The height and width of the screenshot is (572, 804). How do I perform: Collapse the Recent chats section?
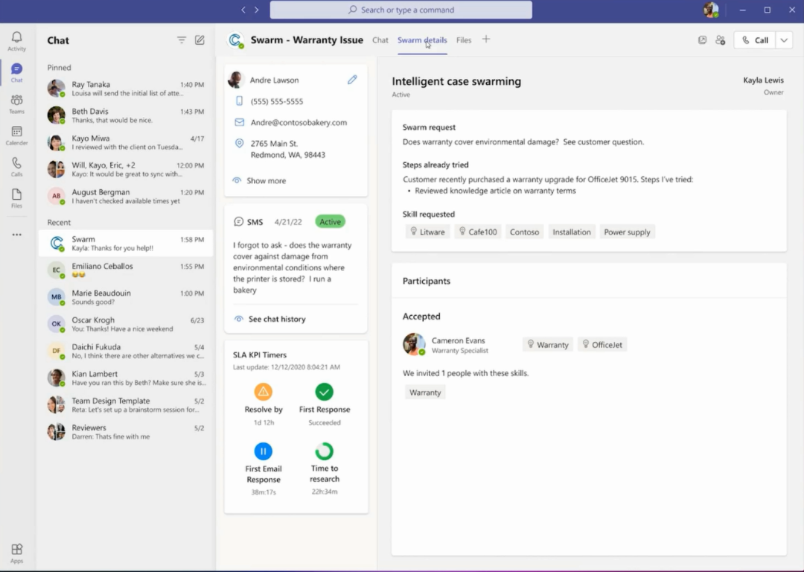point(59,222)
